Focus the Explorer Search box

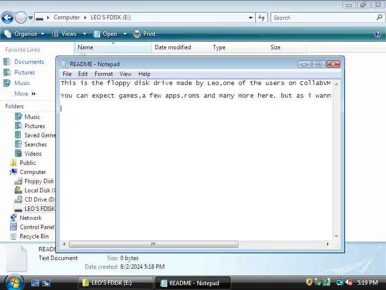click(x=324, y=18)
